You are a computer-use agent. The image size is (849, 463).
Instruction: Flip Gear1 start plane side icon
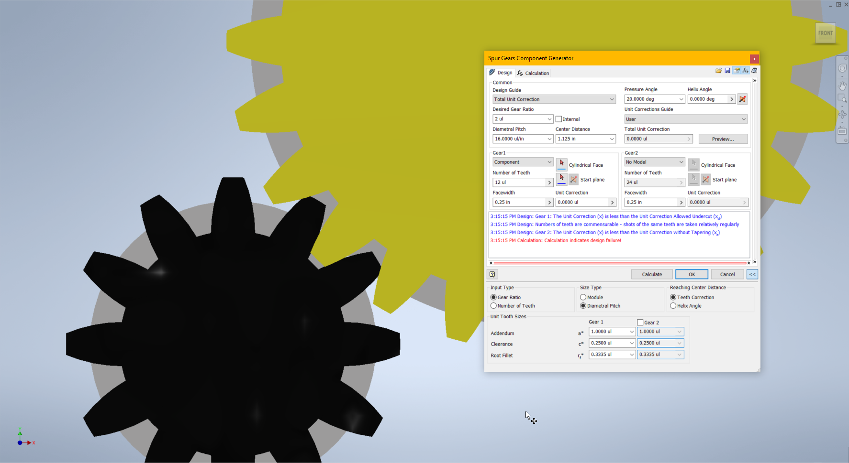(x=573, y=180)
